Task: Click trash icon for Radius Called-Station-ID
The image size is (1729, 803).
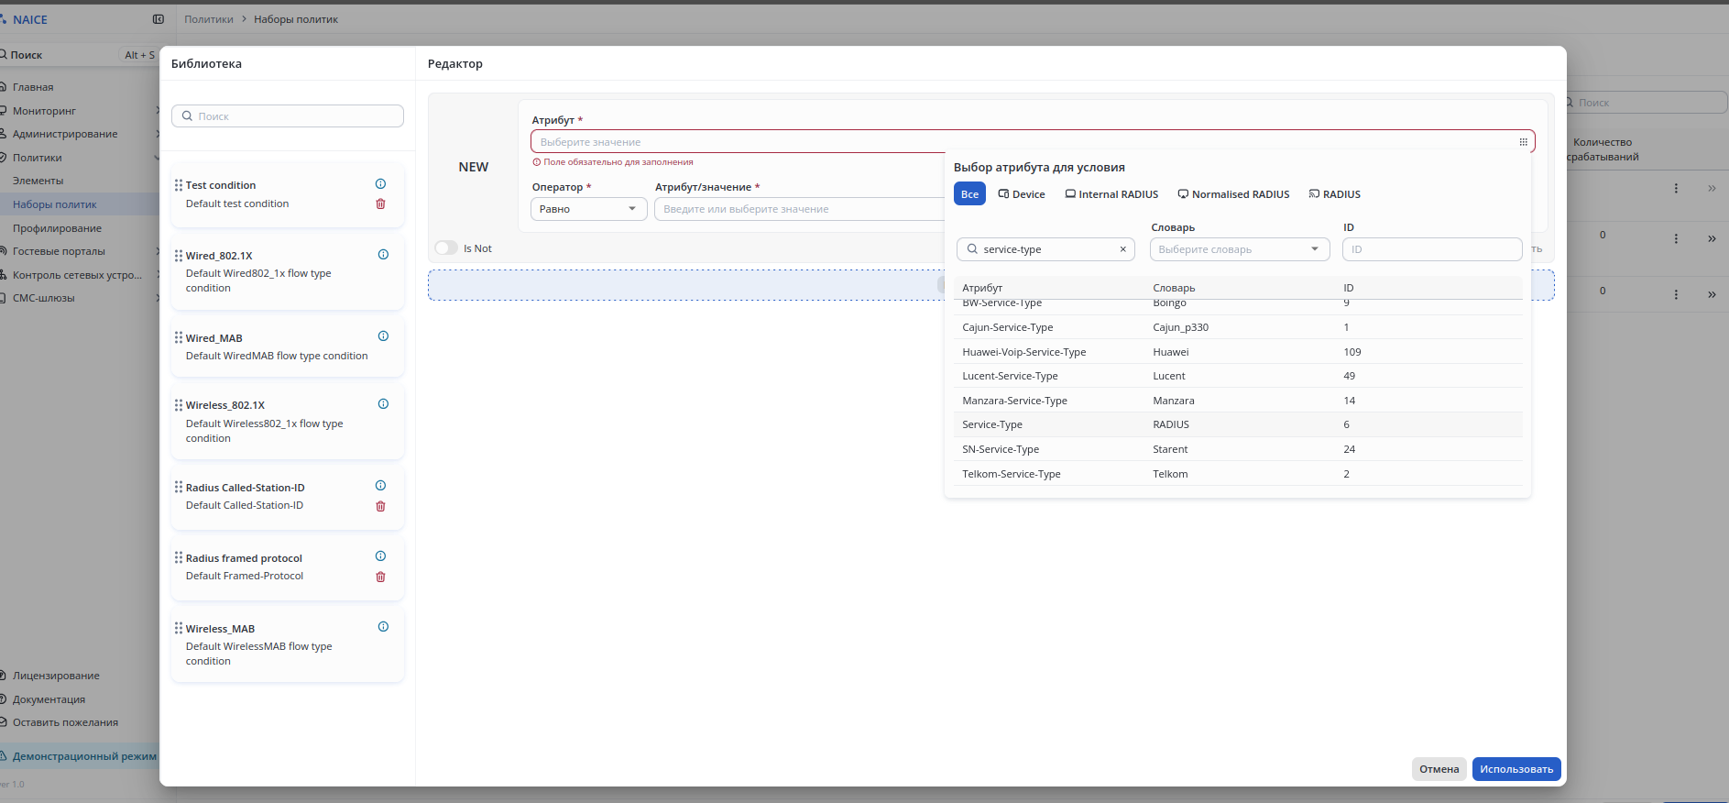Action: point(380,506)
